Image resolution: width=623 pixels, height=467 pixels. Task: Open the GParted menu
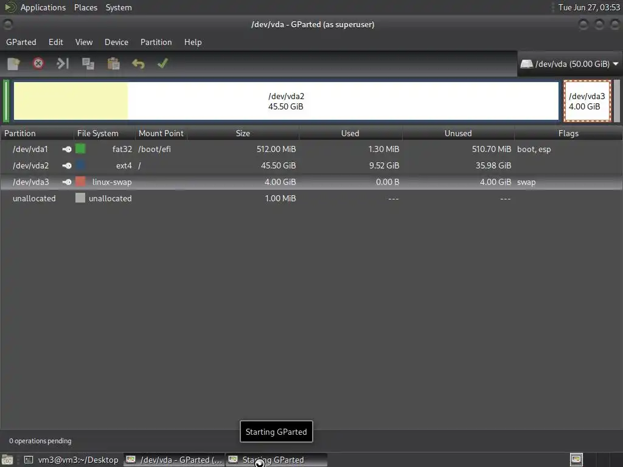pos(21,42)
